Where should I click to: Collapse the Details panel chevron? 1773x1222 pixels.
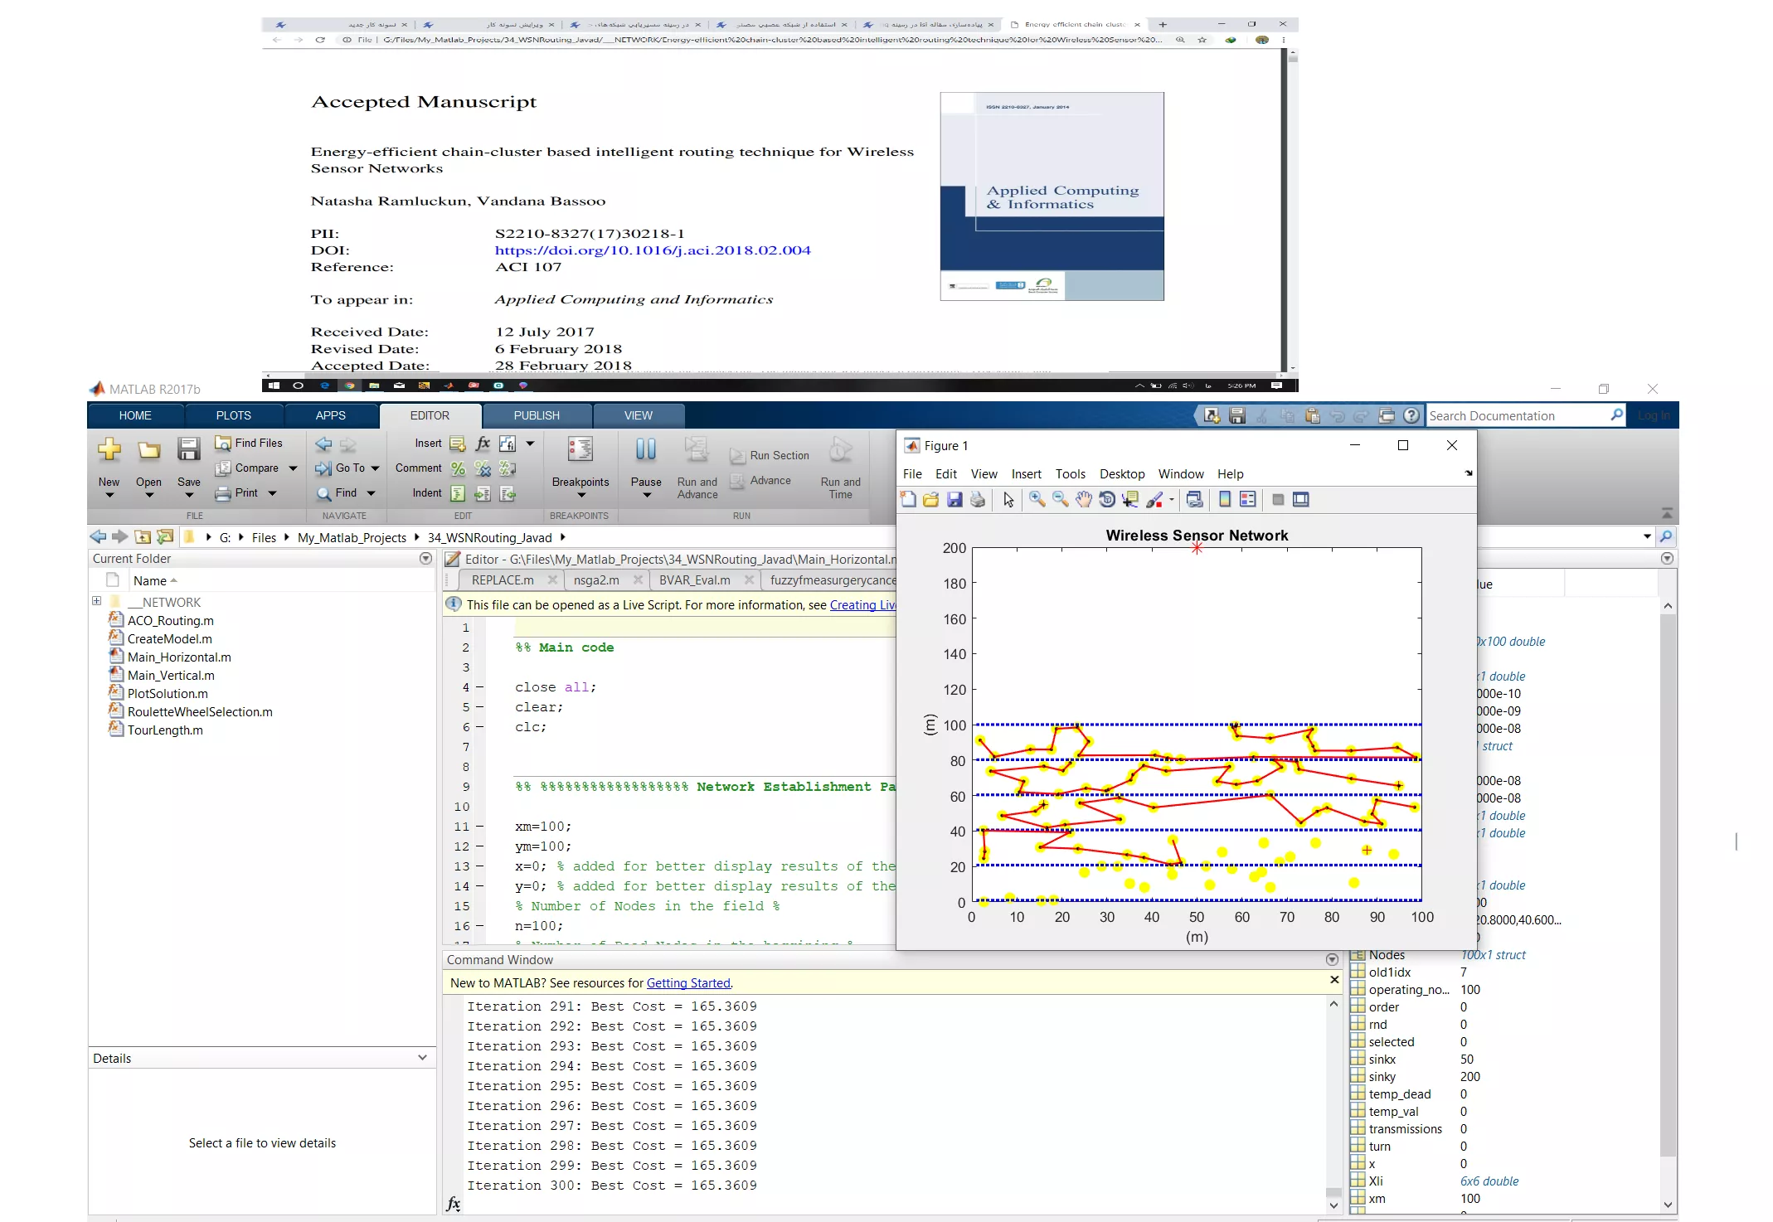[x=422, y=1058]
